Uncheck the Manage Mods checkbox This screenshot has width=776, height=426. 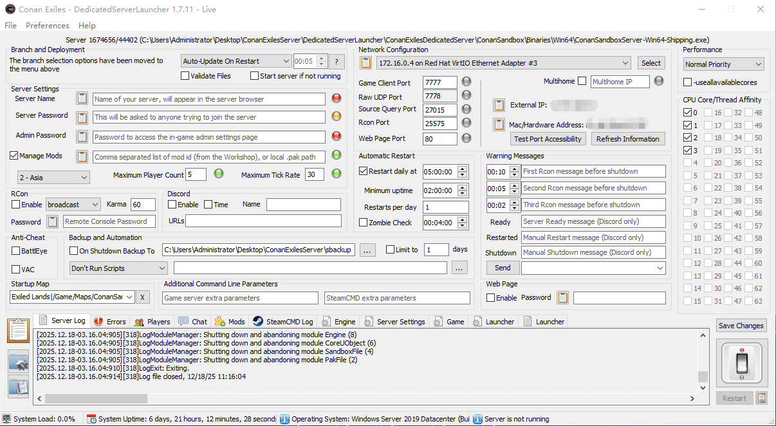coord(14,156)
